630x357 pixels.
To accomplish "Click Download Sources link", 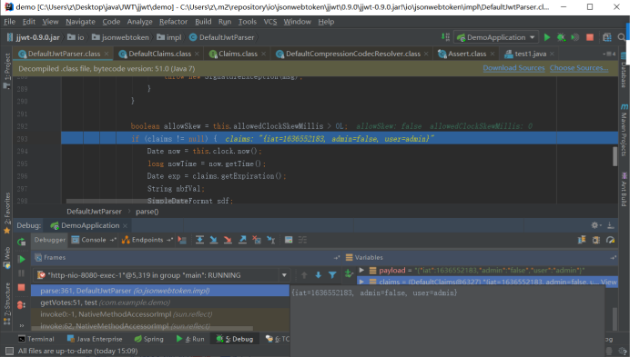I will (x=513, y=68).
